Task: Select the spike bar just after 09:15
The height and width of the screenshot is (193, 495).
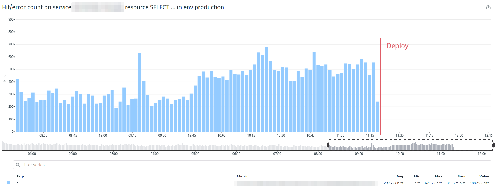Action: [140, 92]
